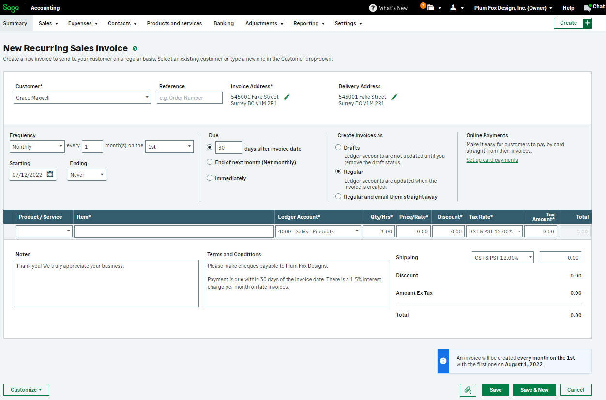The height and width of the screenshot is (400, 606).
Task: Open the Starting date calendar icon
Action: tap(50, 174)
